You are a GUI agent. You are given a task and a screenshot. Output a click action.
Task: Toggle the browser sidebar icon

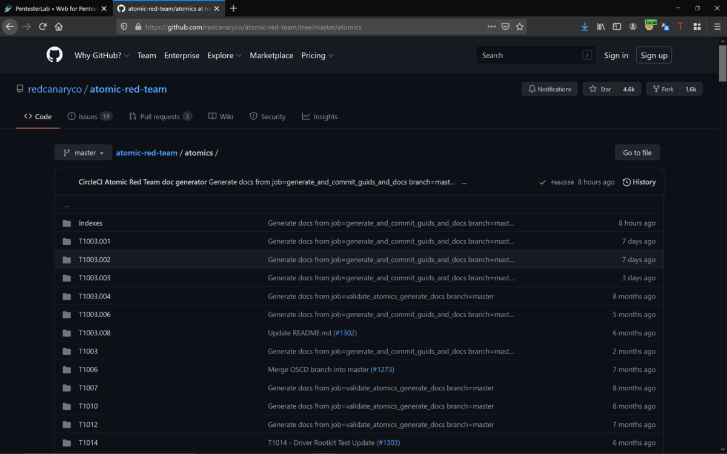(x=617, y=27)
